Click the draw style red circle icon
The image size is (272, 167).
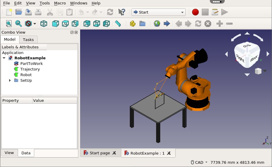(28, 24)
